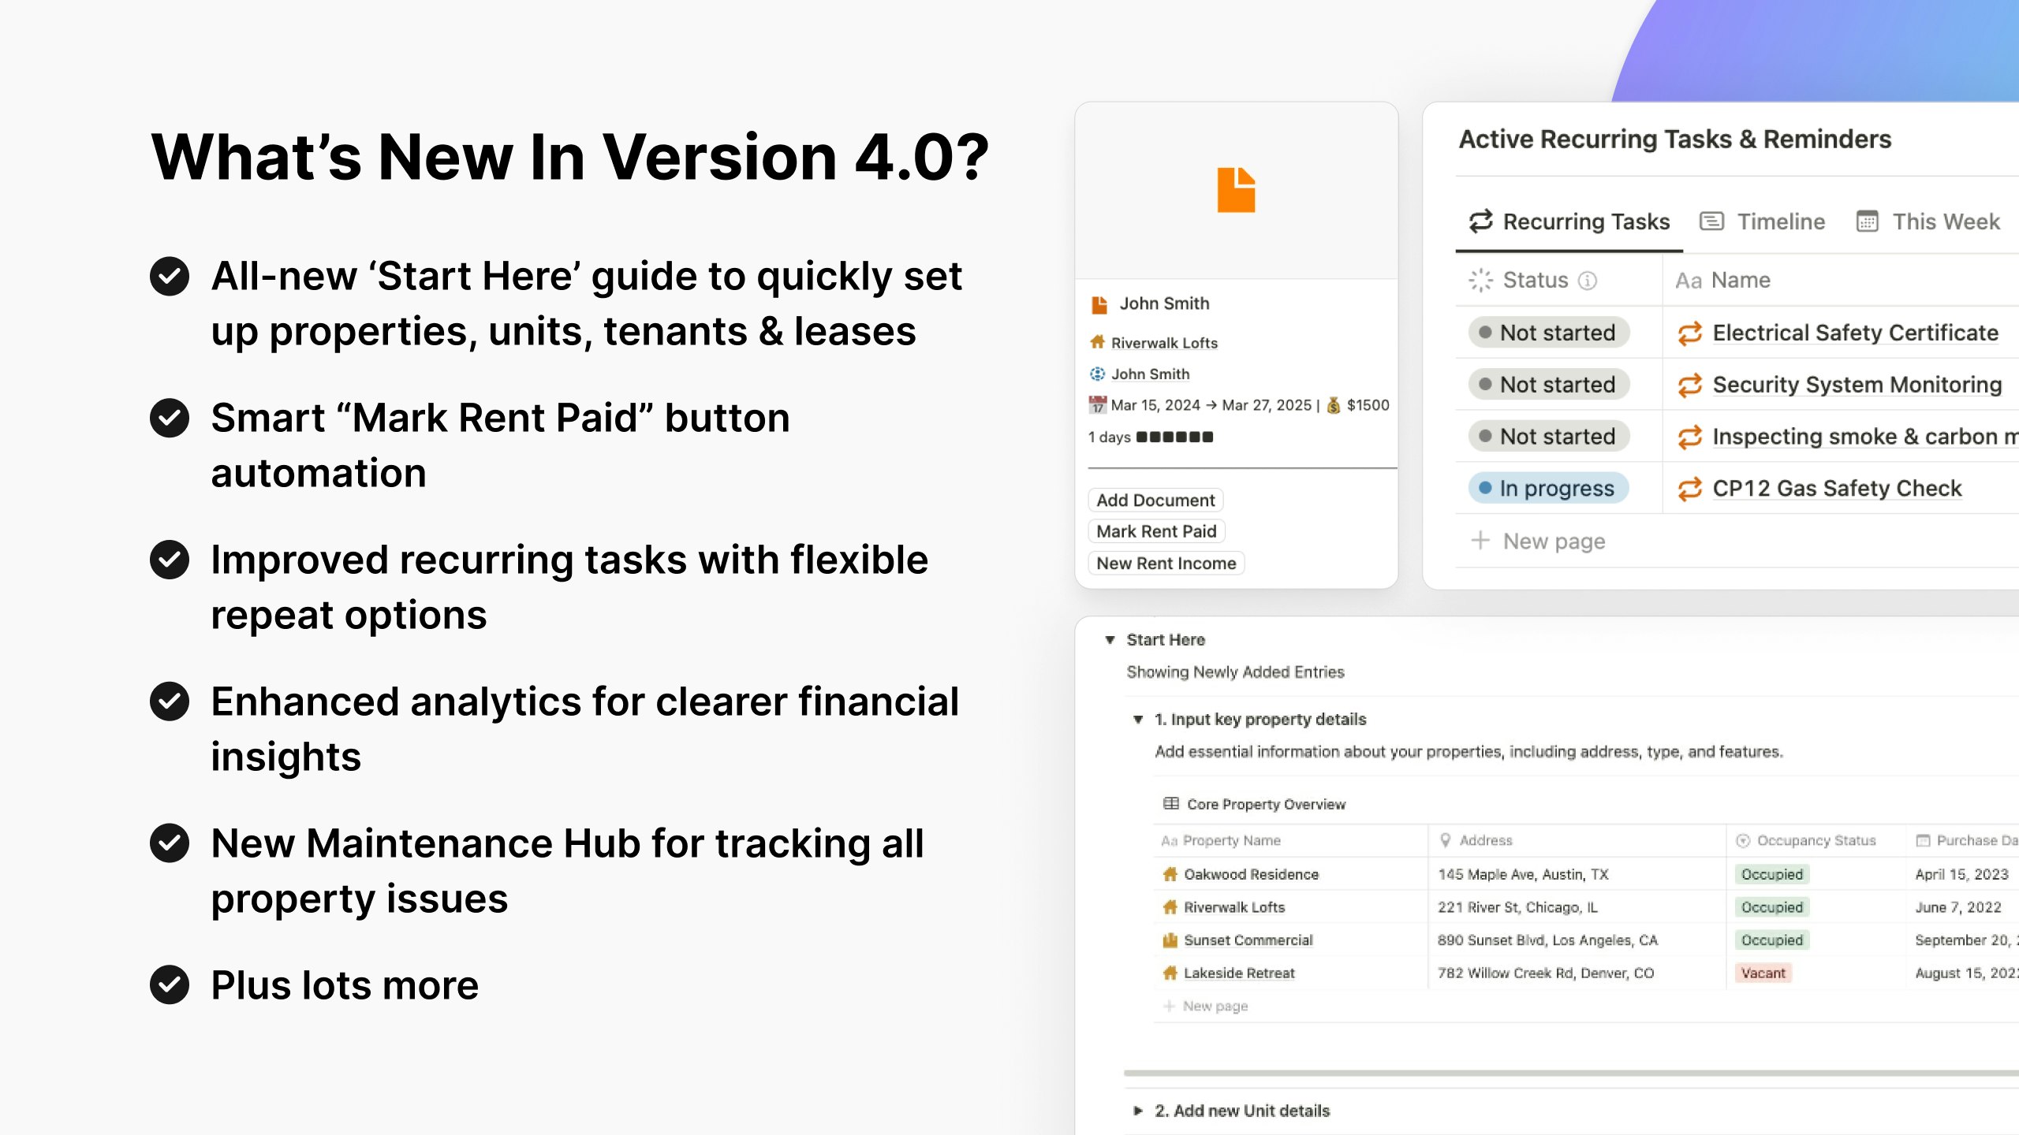The image size is (2019, 1135).
Task: Click the 221 River St, Chicago, IL cell
Action: (1577, 907)
